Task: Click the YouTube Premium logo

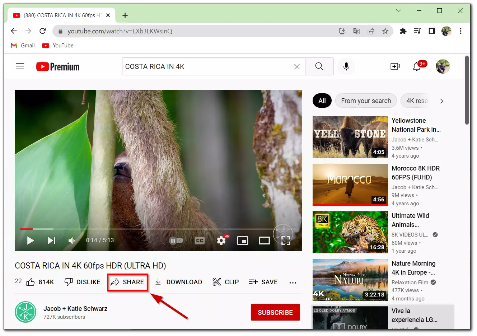Action: click(x=58, y=67)
